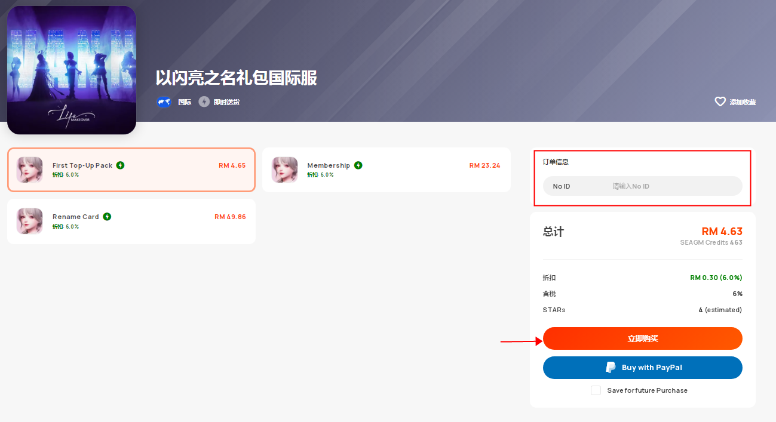Click the globe region icon in header

164,102
